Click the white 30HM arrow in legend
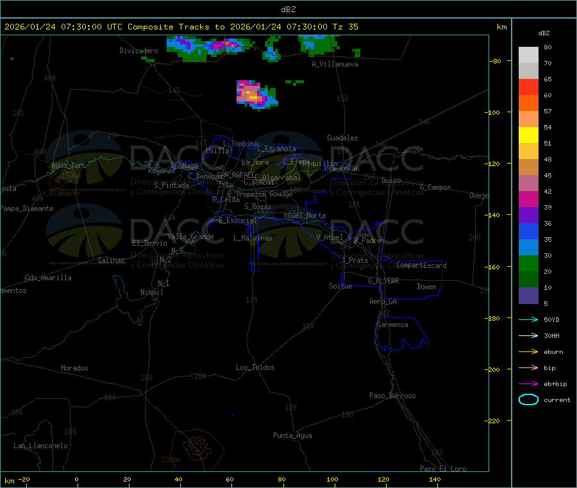The height and width of the screenshot is (488, 577). (528, 335)
